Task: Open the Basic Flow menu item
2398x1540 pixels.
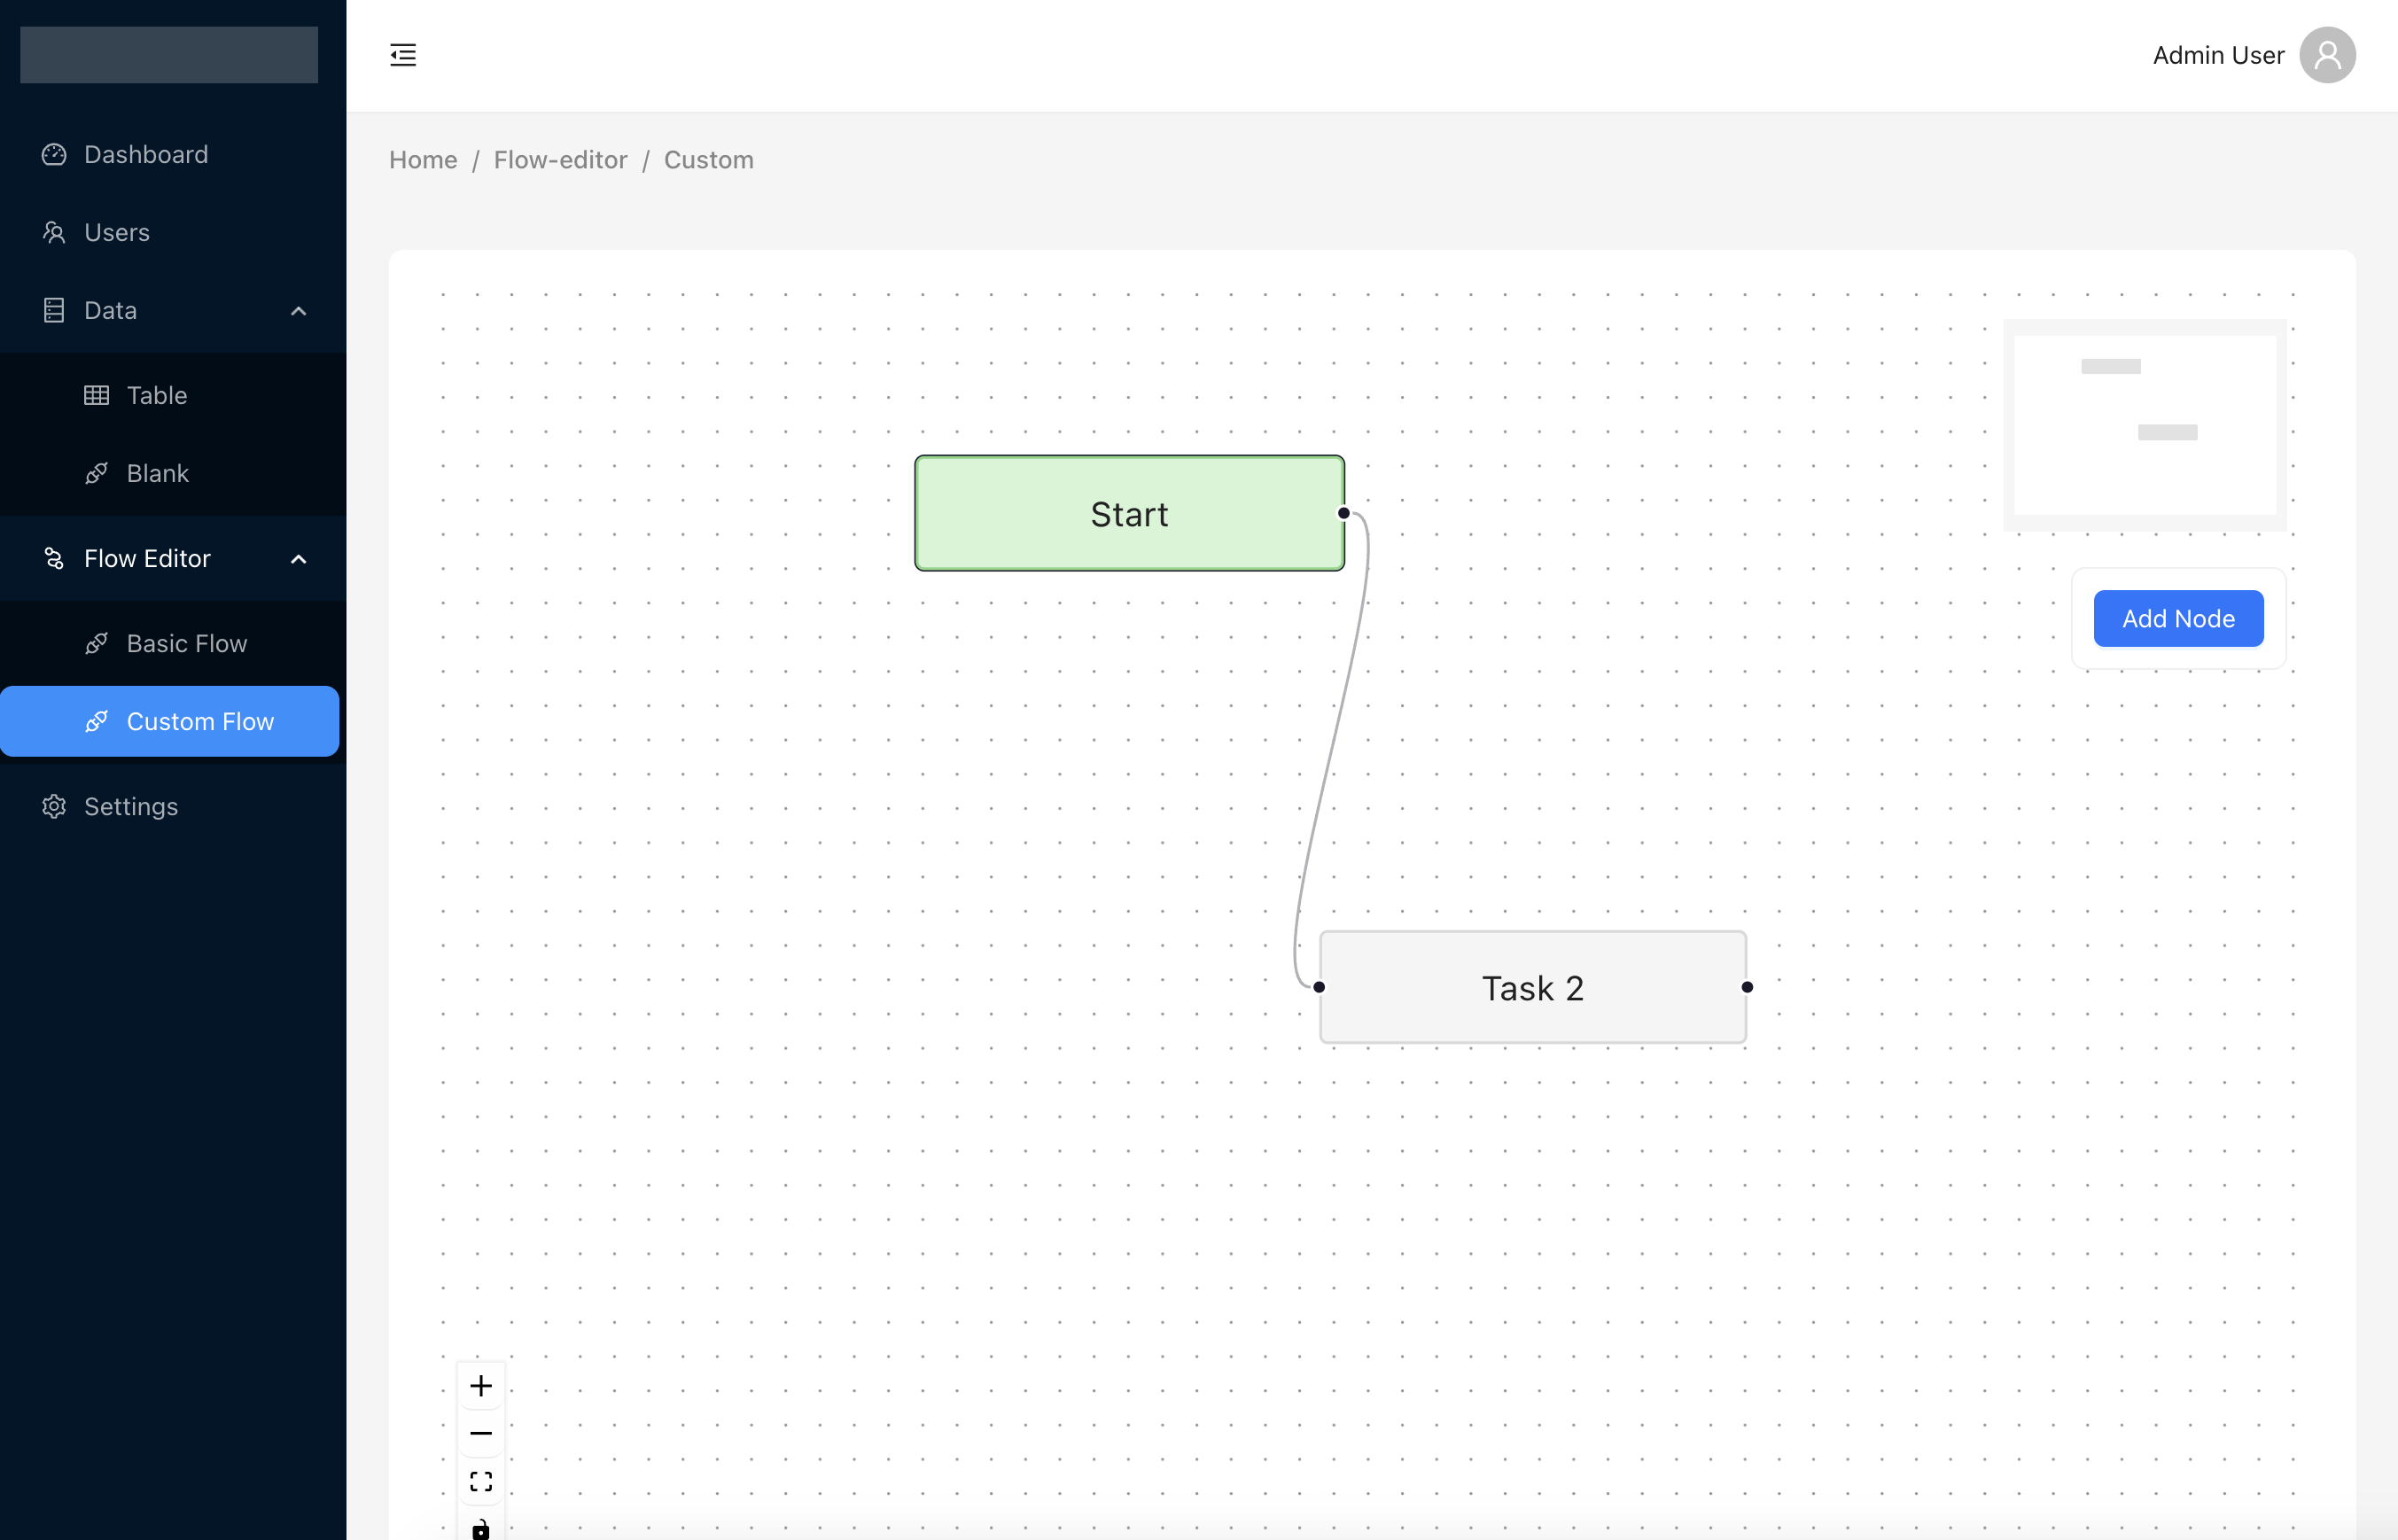Action: pos(187,644)
